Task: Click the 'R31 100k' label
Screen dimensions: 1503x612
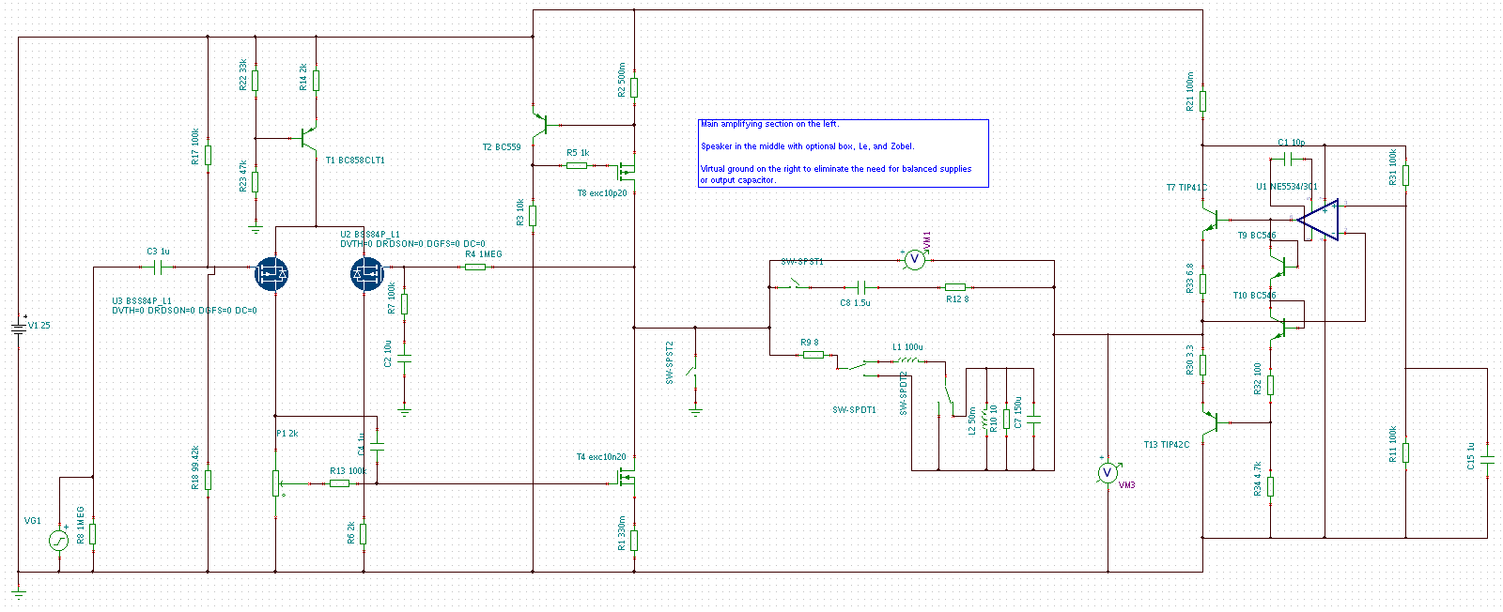Action: click(1393, 167)
